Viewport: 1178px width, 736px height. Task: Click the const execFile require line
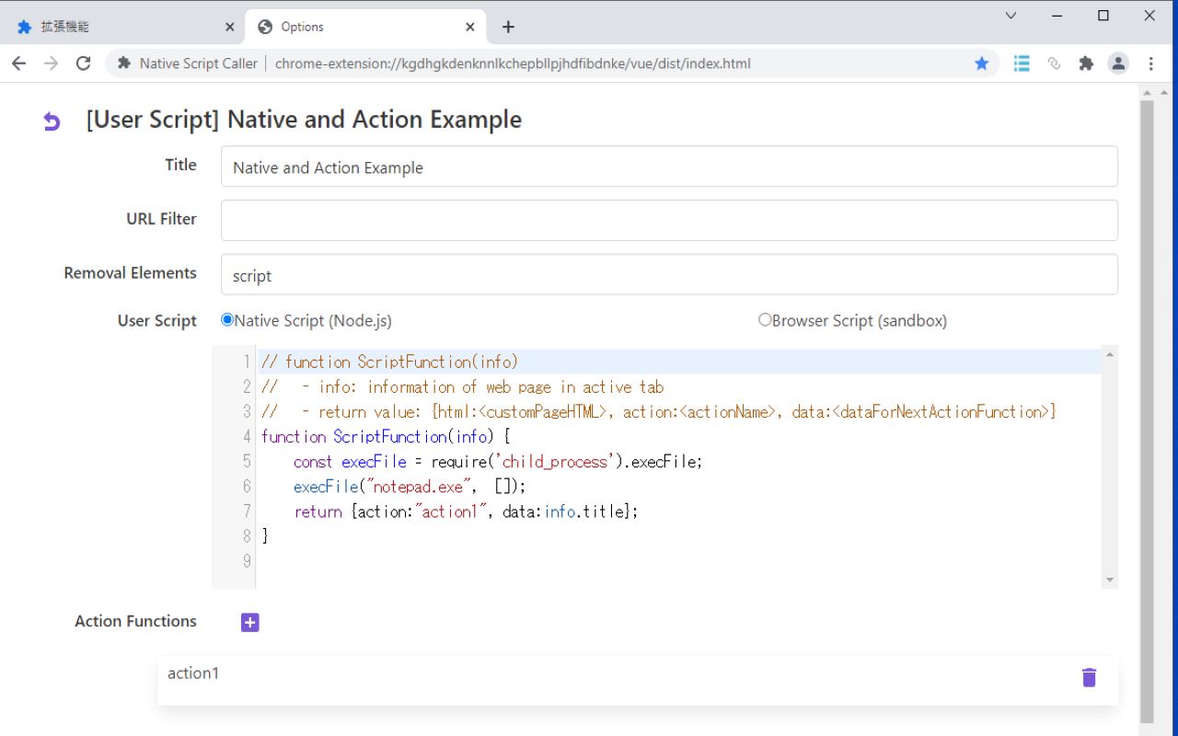pyautogui.click(x=498, y=461)
